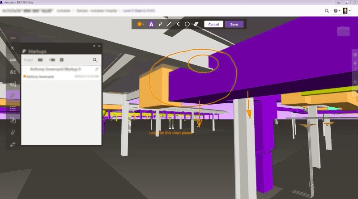
Task: Tick the Anthony Governanti Markup checkbox
Action: point(25,69)
